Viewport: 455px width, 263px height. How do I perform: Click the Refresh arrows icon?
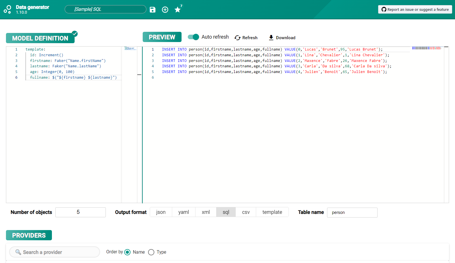click(x=237, y=38)
